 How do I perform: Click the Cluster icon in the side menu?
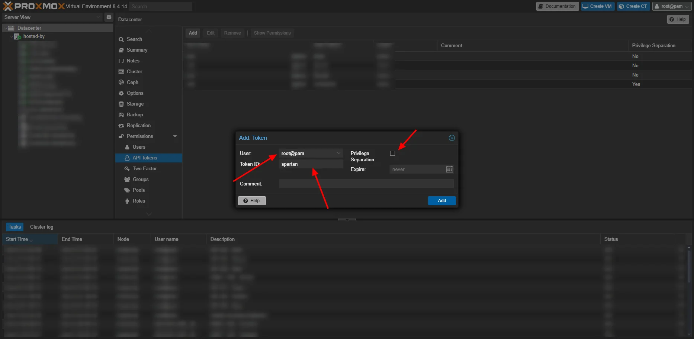[121, 72]
